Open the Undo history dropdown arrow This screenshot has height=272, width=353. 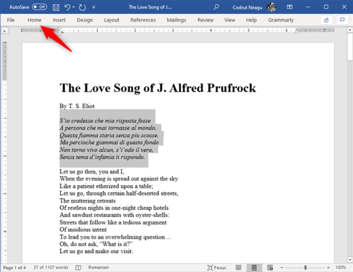pos(74,7)
